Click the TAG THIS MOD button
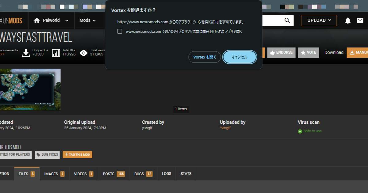 pyautogui.click(x=78, y=154)
